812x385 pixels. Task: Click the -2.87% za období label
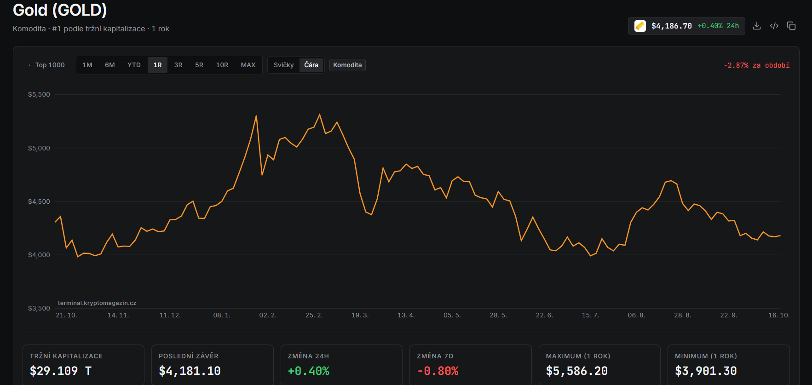coord(757,65)
